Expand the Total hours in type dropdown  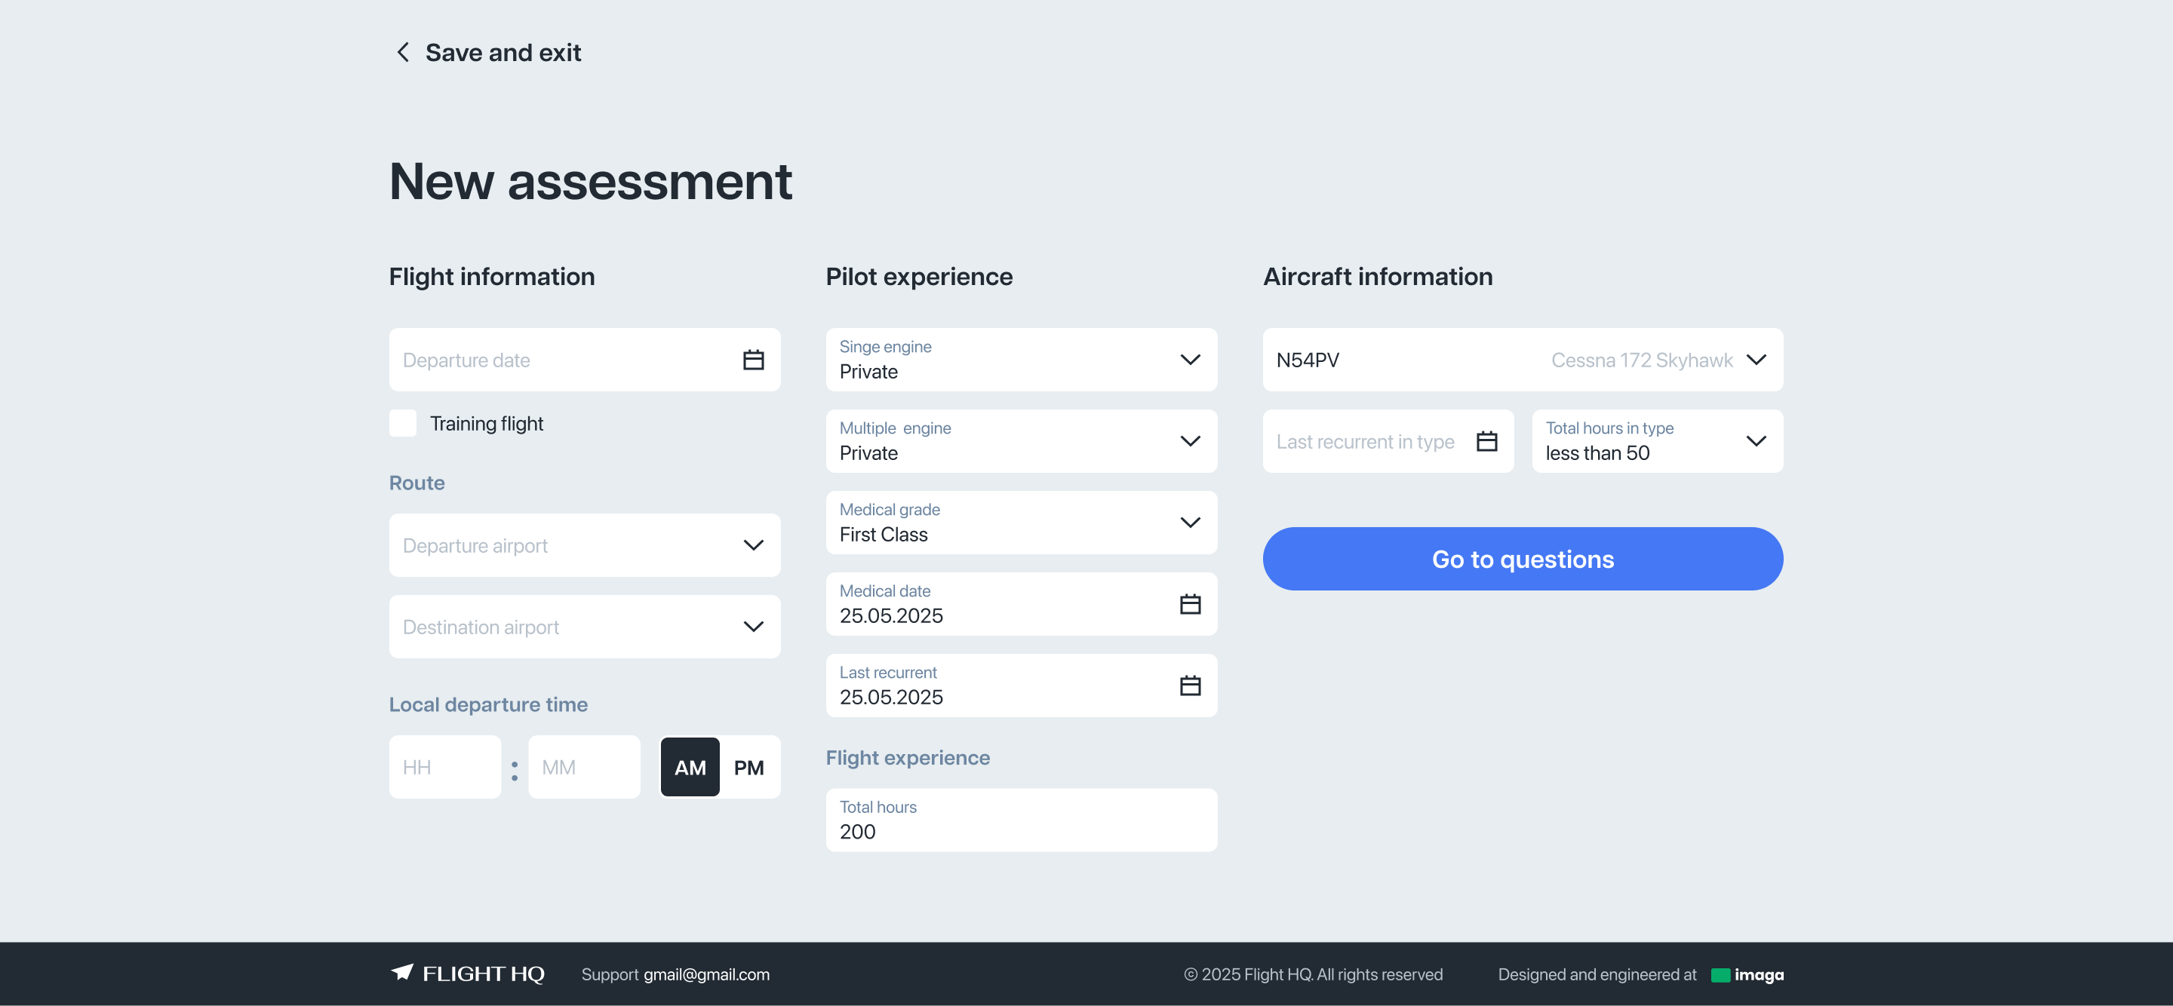click(1757, 440)
